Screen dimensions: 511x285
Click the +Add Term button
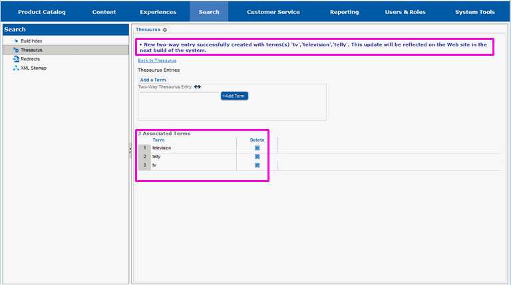click(x=234, y=96)
